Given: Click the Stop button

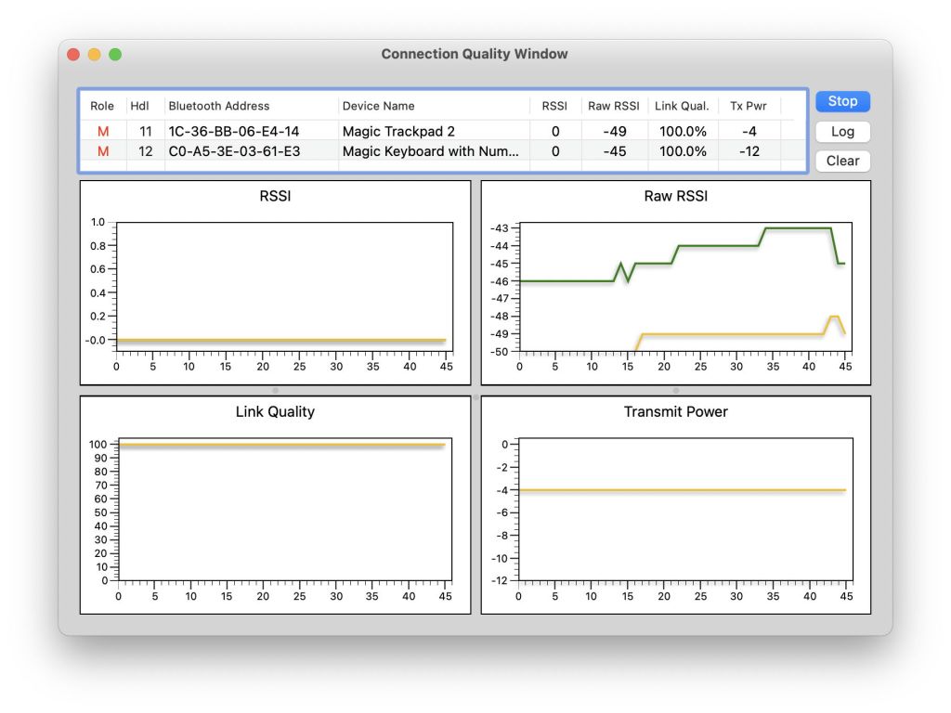Looking at the screenshot, I should (842, 101).
